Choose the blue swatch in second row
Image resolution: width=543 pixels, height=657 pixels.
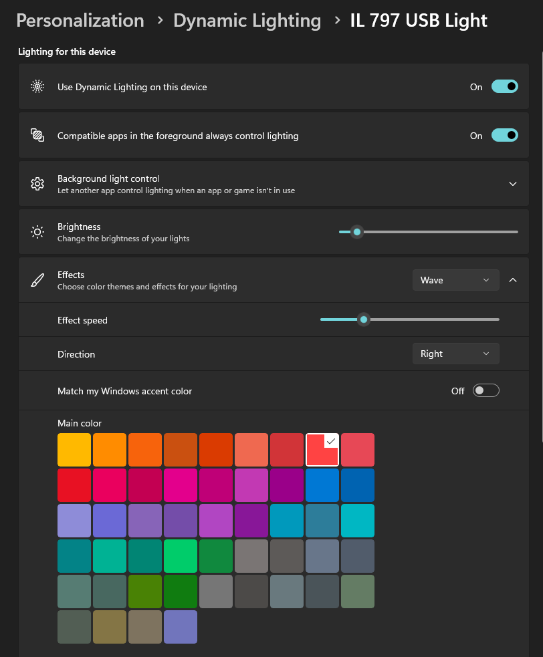pyautogui.click(x=322, y=485)
